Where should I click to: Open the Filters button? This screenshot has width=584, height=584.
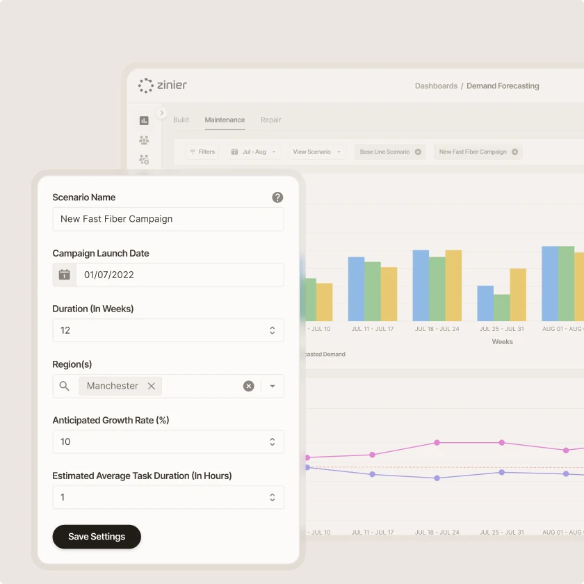(x=202, y=152)
